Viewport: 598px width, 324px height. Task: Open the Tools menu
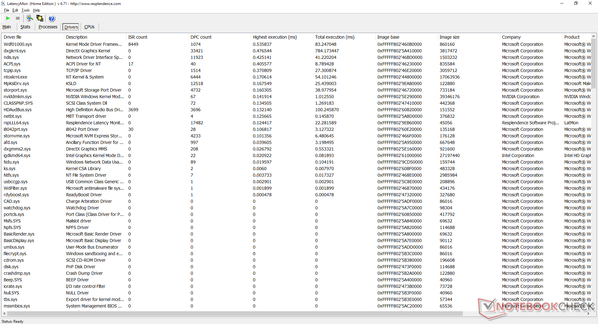(x=26, y=10)
